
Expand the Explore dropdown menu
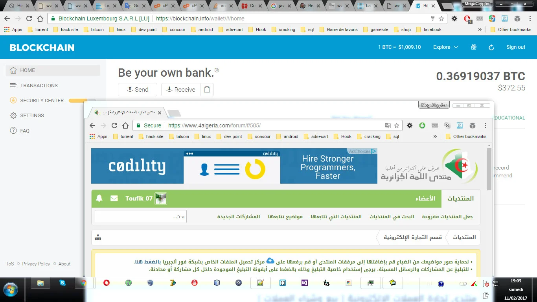pos(445,47)
